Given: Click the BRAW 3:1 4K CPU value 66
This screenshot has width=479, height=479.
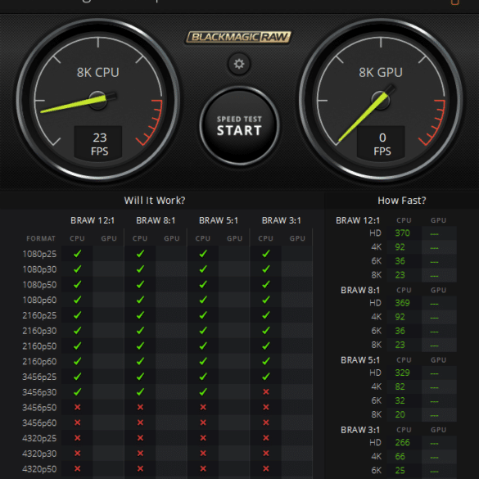Looking at the screenshot, I should pos(400,457).
